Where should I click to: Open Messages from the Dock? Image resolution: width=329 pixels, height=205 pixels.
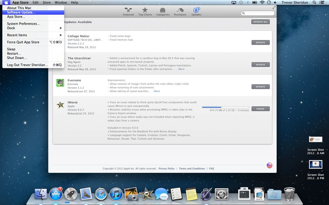pyautogui.click(x=161, y=194)
